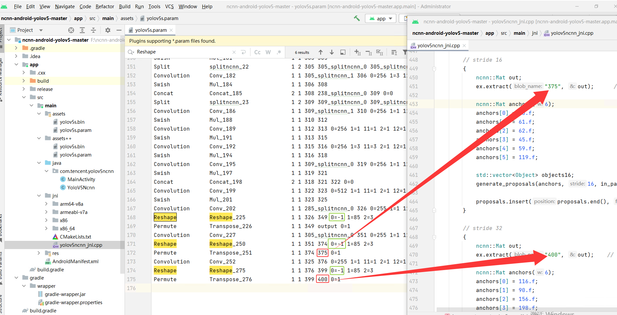Open the Build menu
The image size is (617, 315).
[125, 7]
